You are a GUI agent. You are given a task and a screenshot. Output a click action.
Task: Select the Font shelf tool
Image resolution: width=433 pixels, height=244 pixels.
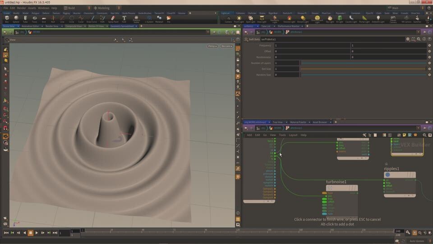(124, 19)
